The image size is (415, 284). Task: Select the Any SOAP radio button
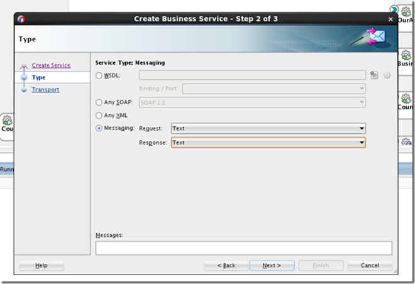[x=99, y=102]
